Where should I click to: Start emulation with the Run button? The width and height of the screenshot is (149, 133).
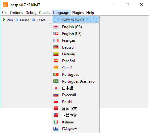(x=8, y=20)
